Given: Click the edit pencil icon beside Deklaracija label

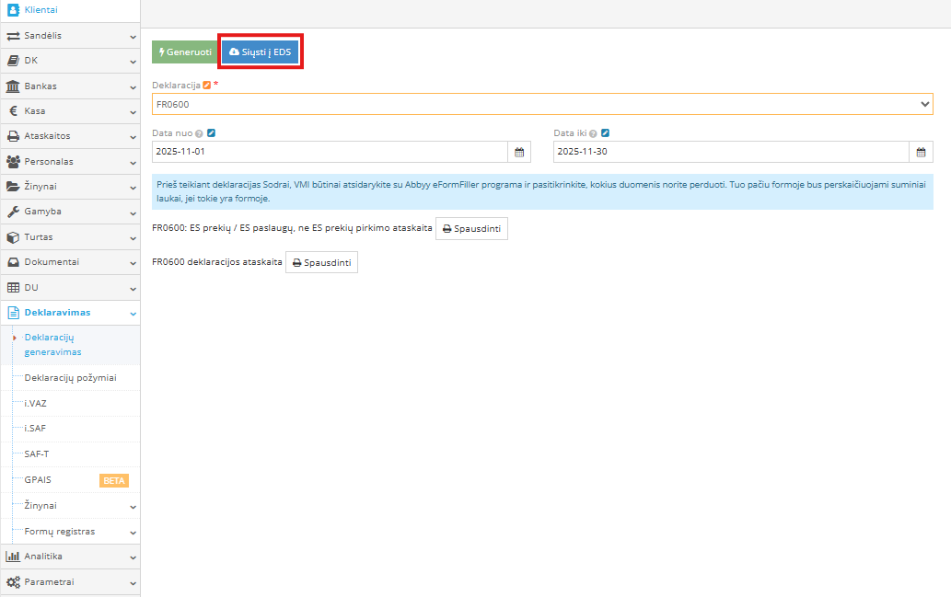Looking at the screenshot, I should [207, 85].
